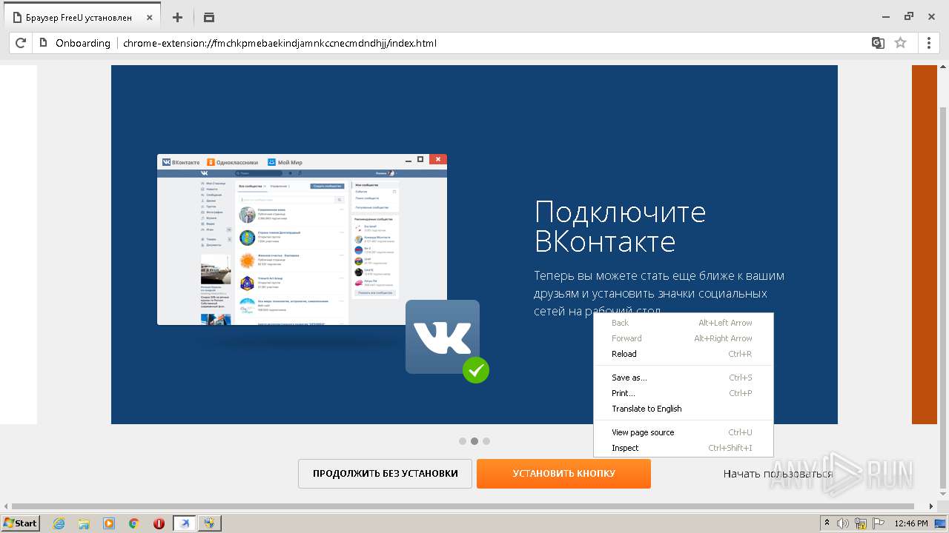The width and height of the screenshot is (949, 533).
Task: Choose Reload from the context menu
Action: (x=684, y=354)
